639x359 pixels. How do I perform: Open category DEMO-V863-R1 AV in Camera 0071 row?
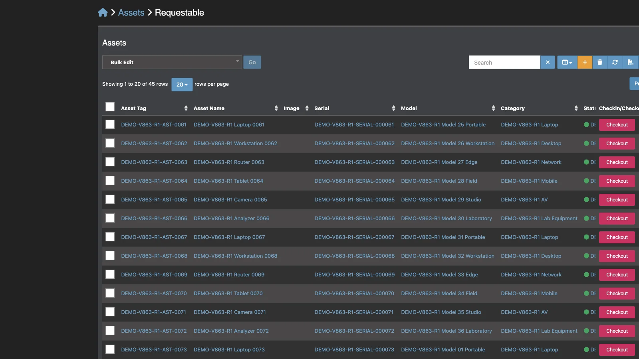coord(524,312)
